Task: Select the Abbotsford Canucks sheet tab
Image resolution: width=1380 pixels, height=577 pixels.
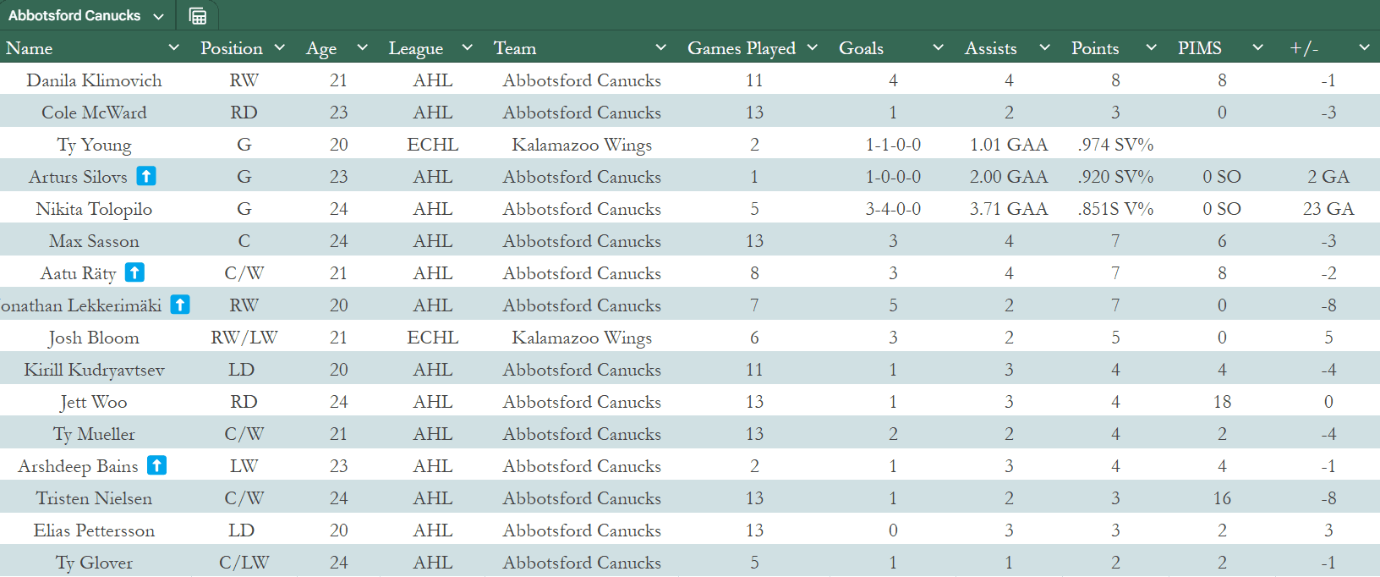Action: click(x=74, y=16)
